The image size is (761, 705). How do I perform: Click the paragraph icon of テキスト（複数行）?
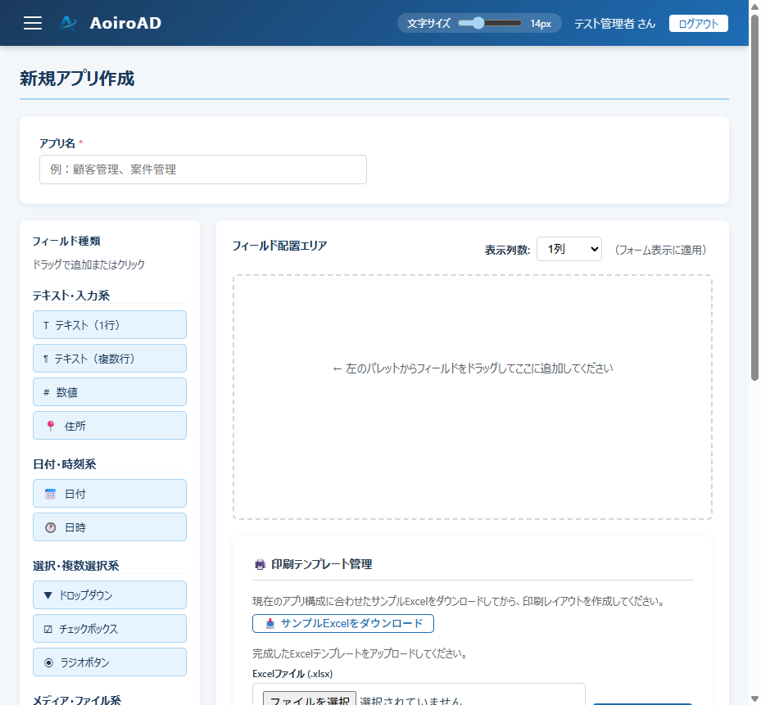coord(46,359)
